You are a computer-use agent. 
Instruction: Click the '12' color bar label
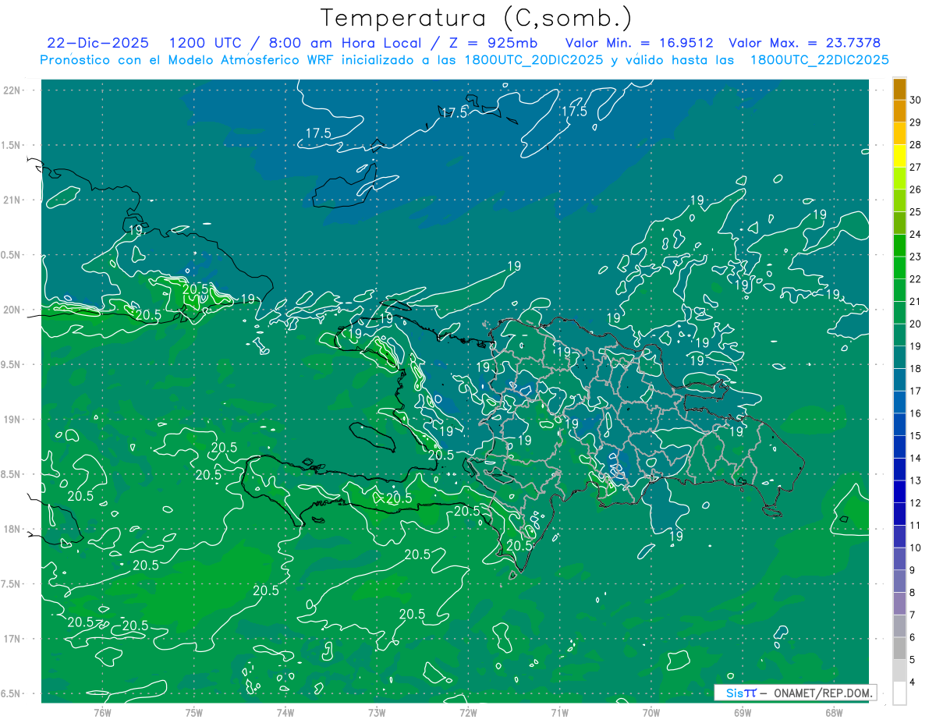[916, 503]
